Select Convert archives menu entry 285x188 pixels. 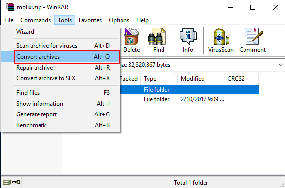click(60, 57)
